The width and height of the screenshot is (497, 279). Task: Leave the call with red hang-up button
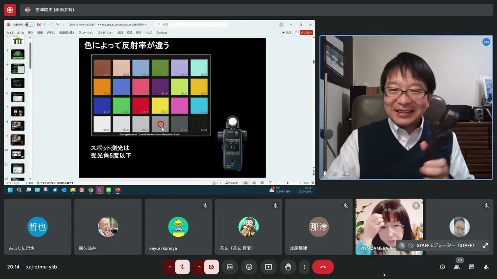click(323, 267)
